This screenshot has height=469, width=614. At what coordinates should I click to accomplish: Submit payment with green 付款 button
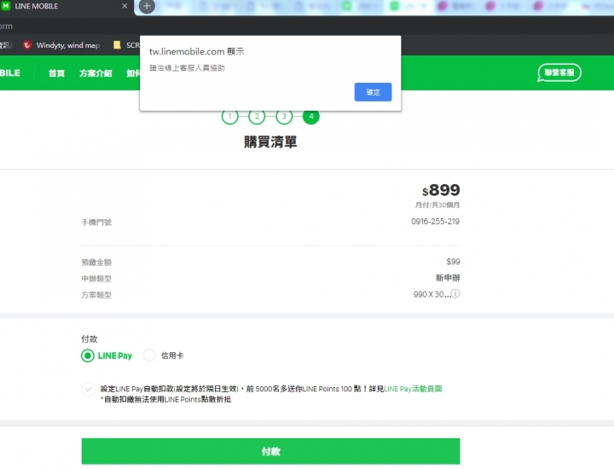[270, 451]
